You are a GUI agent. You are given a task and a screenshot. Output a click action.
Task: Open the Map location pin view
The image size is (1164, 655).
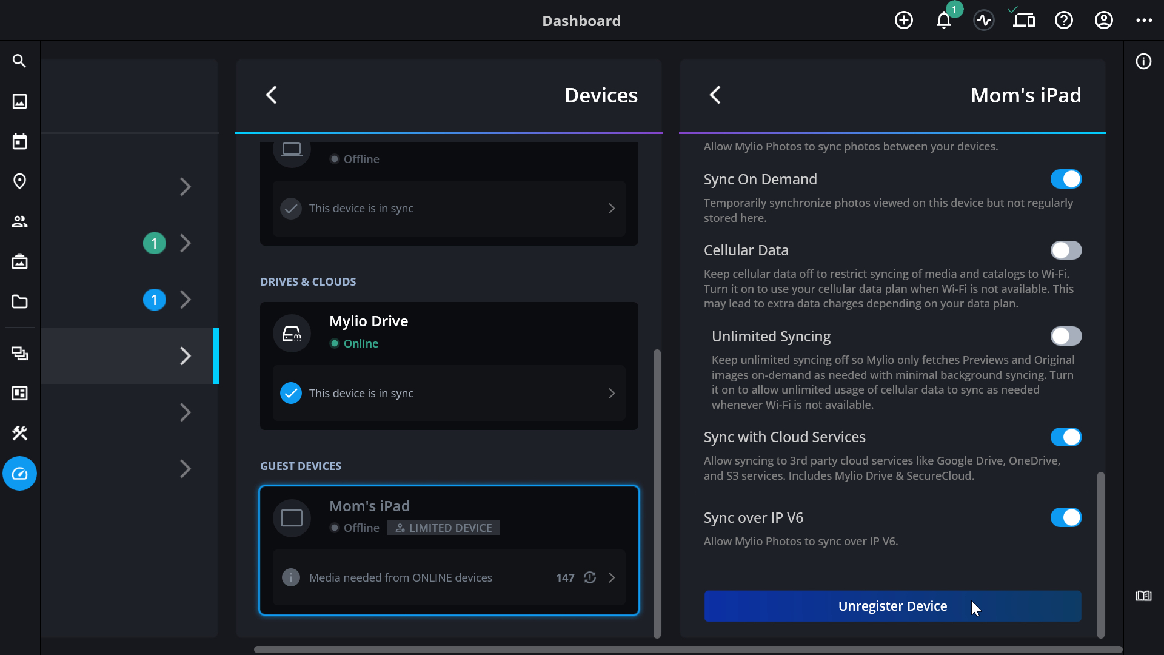click(19, 181)
